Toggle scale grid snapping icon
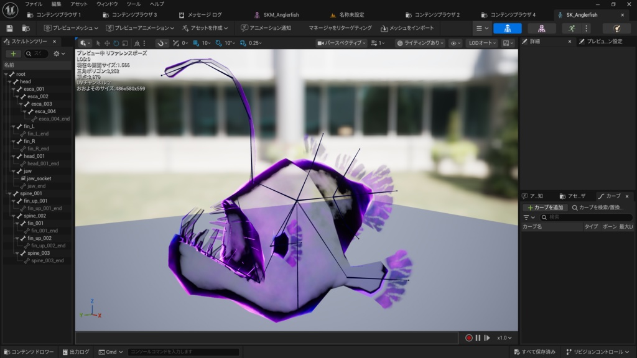This screenshot has height=358, width=637. pyautogui.click(x=243, y=43)
